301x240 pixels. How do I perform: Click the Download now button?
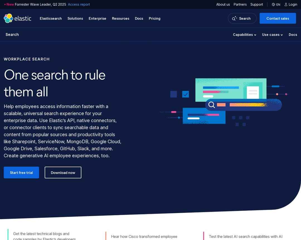click(x=63, y=172)
